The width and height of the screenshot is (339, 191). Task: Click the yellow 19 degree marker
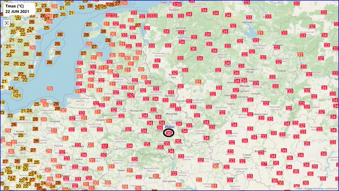coord(39,177)
